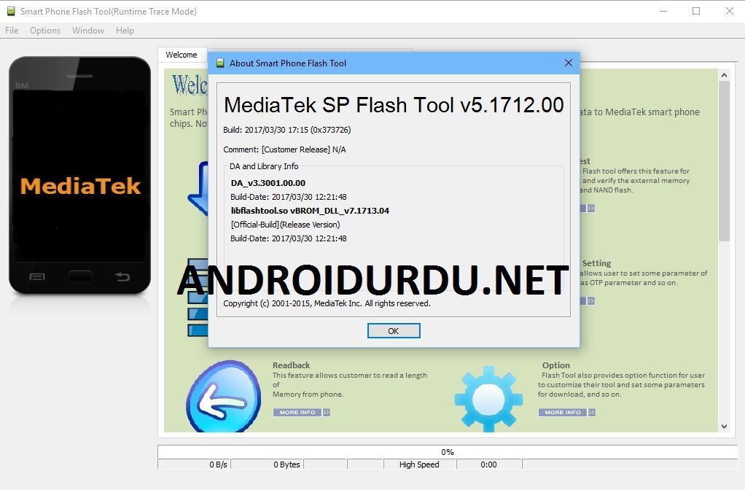Click the 'DA and Library Info' group label
The image size is (745, 490).
(x=264, y=166)
